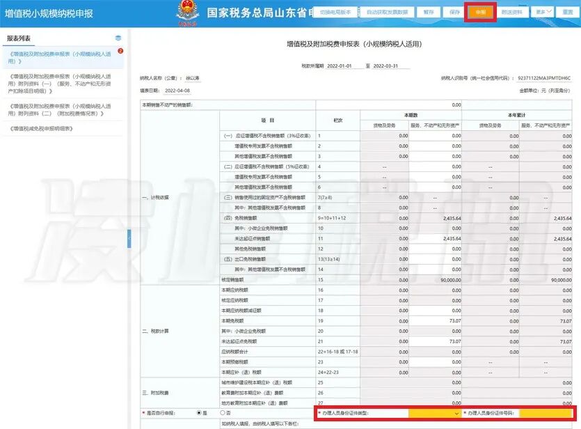The image size is (581, 429).
Task: Click the taxpayer ID 92371122MA3PMTDH6C
Action: coord(544,78)
